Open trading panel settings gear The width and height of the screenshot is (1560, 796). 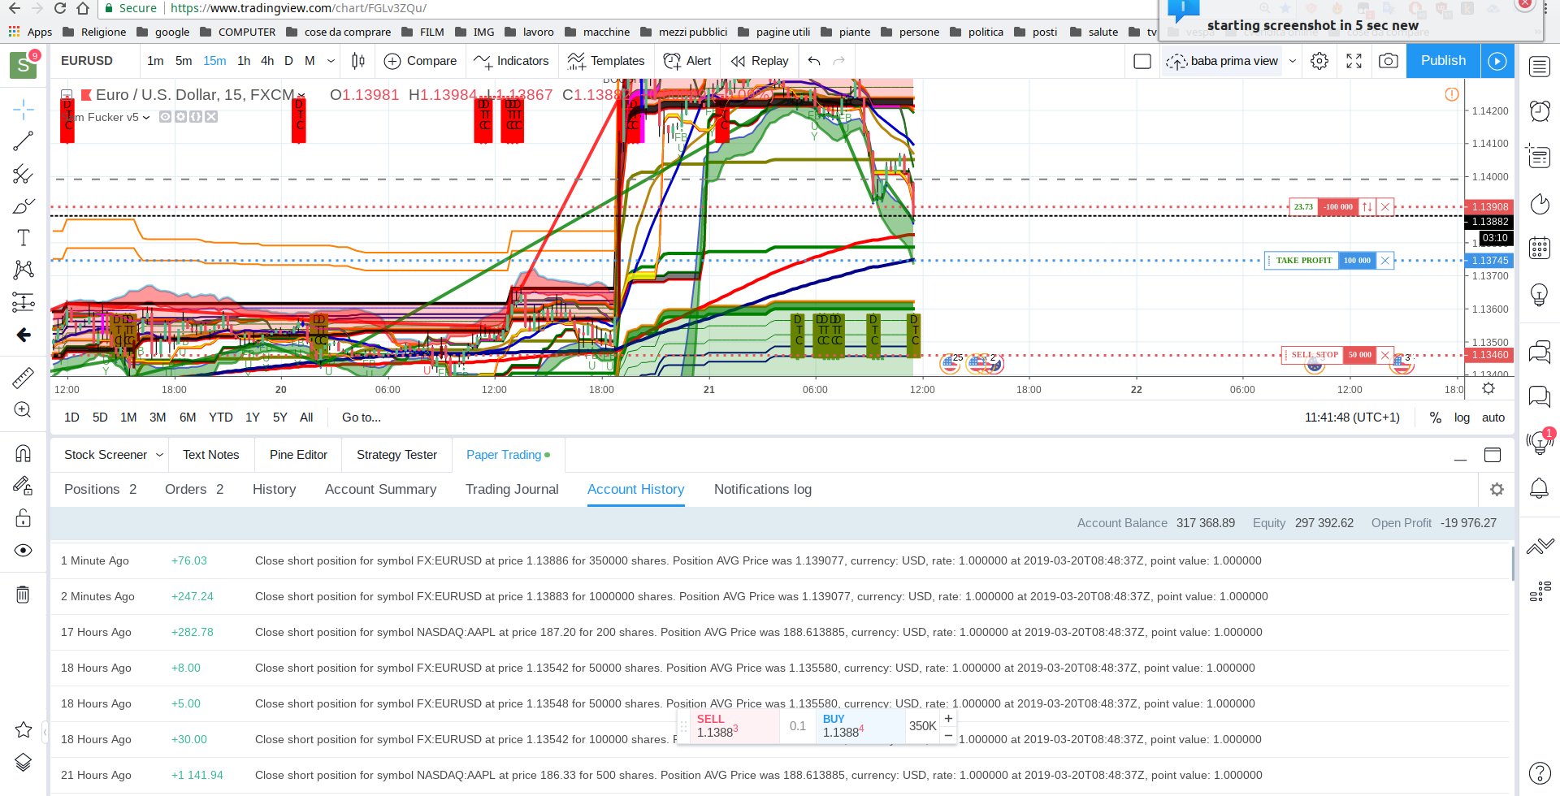click(x=1497, y=489)
